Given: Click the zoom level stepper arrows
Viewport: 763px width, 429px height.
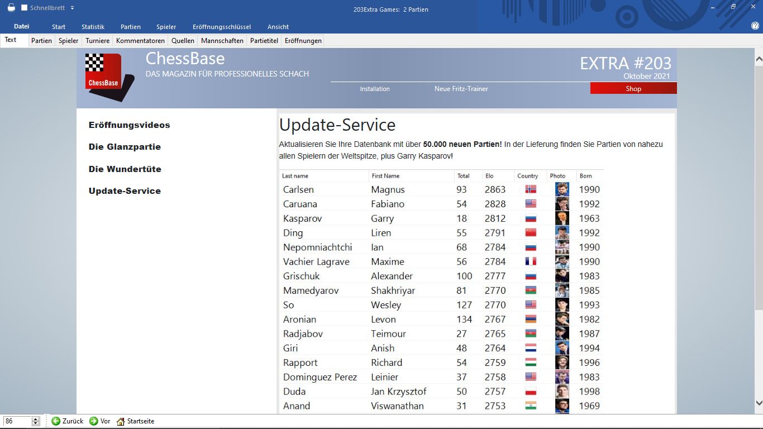Looking at the screenshot, I should pyautogui.click(x=36, y=421).
